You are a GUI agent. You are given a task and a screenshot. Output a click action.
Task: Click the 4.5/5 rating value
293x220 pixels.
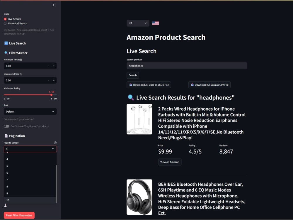[x=195, y=152]
